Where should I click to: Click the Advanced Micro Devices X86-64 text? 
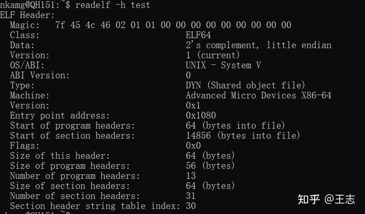[x=259, y=95]
